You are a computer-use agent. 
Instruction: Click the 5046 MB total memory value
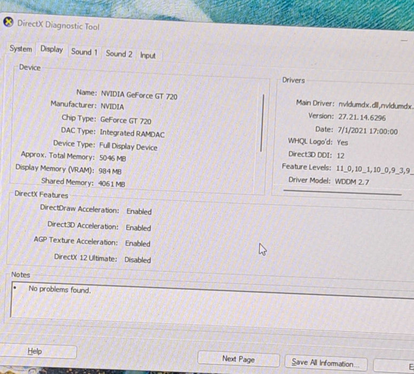coord(113,158)
